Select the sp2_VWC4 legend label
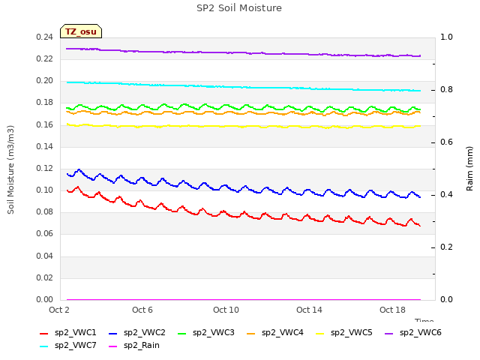This screenshot has width=480, height=360. (283, 333)
